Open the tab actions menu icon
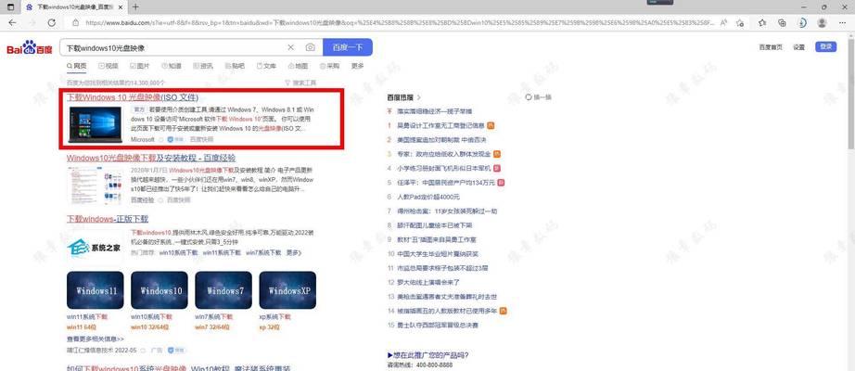 click(10, 7)
